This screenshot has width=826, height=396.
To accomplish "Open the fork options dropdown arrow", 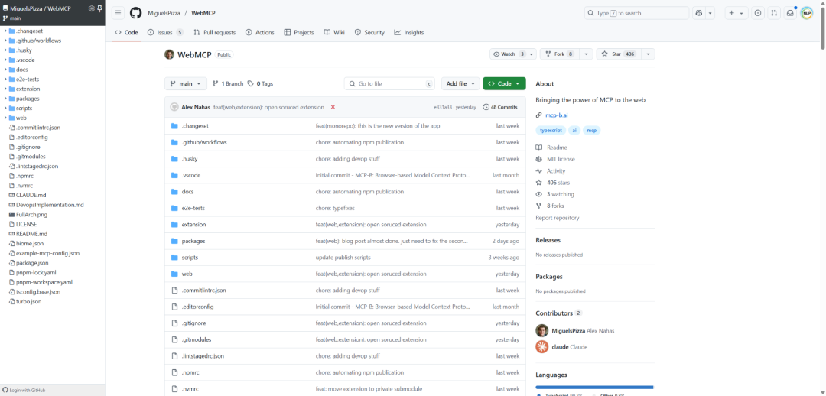I will click(587, 54).
